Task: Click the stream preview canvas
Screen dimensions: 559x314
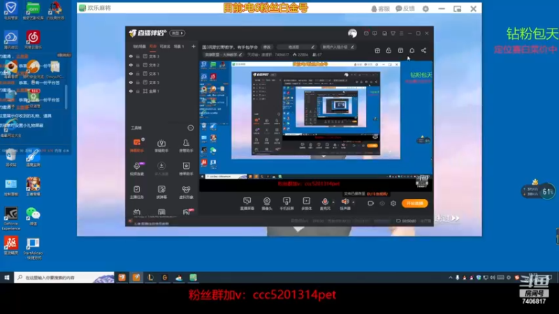Action: pos(316,126)
